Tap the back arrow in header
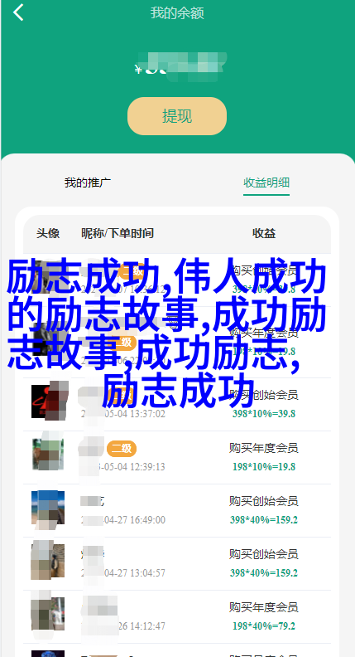Viewport: 355px width, 657px height. (x=18, y=12)
